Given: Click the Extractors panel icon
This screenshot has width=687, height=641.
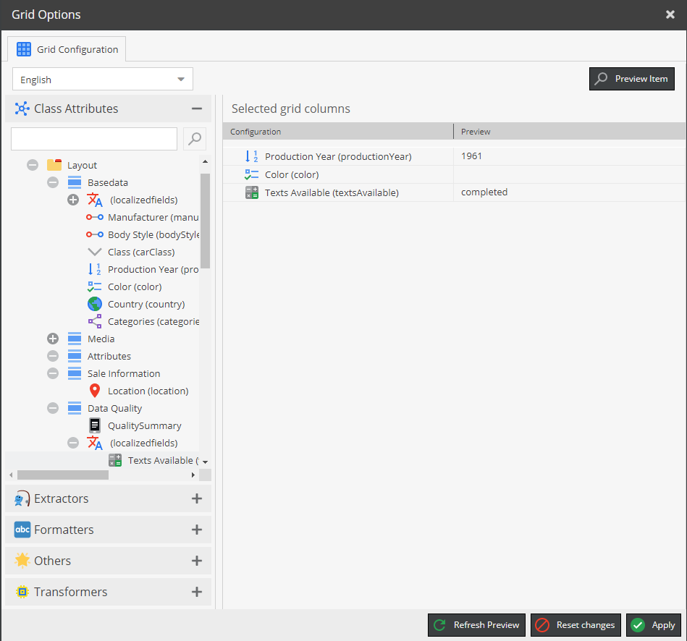Looking at the screenshot, I should (x=22, y=498).
